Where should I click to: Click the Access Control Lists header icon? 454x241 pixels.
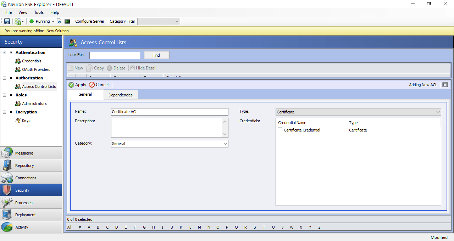point(73,43)
